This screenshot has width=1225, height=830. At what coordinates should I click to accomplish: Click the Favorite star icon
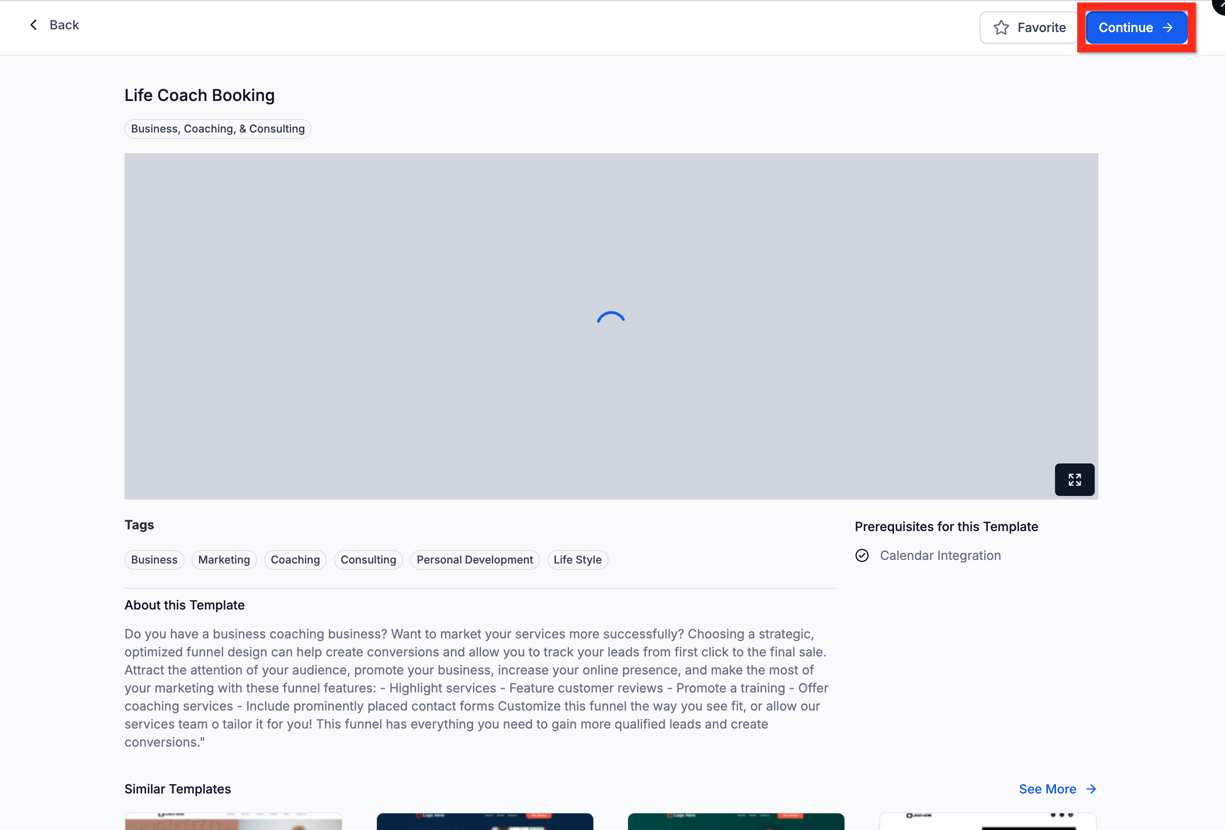(x=1001, y=28)
